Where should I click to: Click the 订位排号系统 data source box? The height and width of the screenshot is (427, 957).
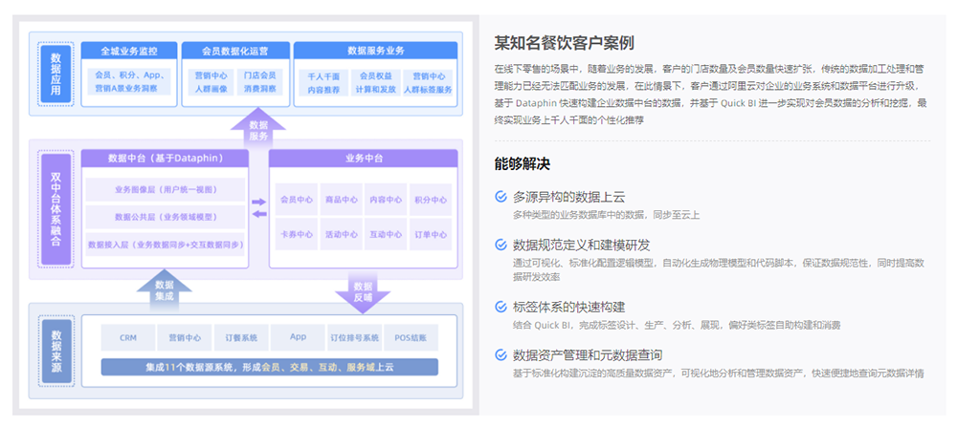pos(354,337)
